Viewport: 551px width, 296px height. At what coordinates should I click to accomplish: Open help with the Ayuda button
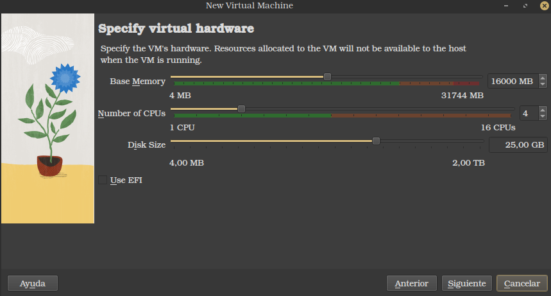click(x=32, y=283)
